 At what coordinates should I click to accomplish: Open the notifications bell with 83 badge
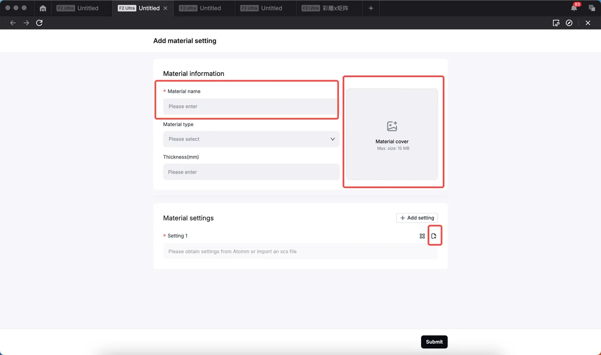coord(574,8)
